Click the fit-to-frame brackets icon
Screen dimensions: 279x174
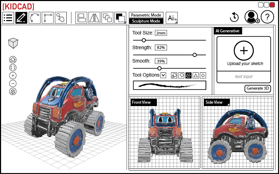(x=13, y=67)
